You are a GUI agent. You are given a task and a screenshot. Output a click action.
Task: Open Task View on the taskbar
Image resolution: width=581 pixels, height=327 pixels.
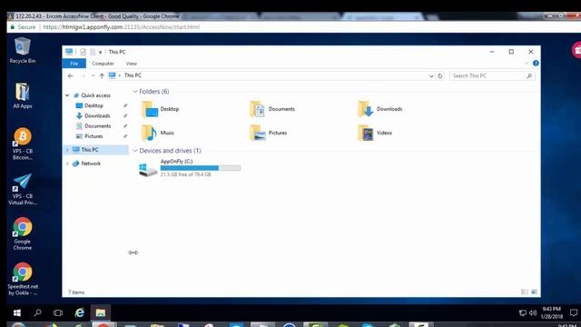tap(58, 312)
